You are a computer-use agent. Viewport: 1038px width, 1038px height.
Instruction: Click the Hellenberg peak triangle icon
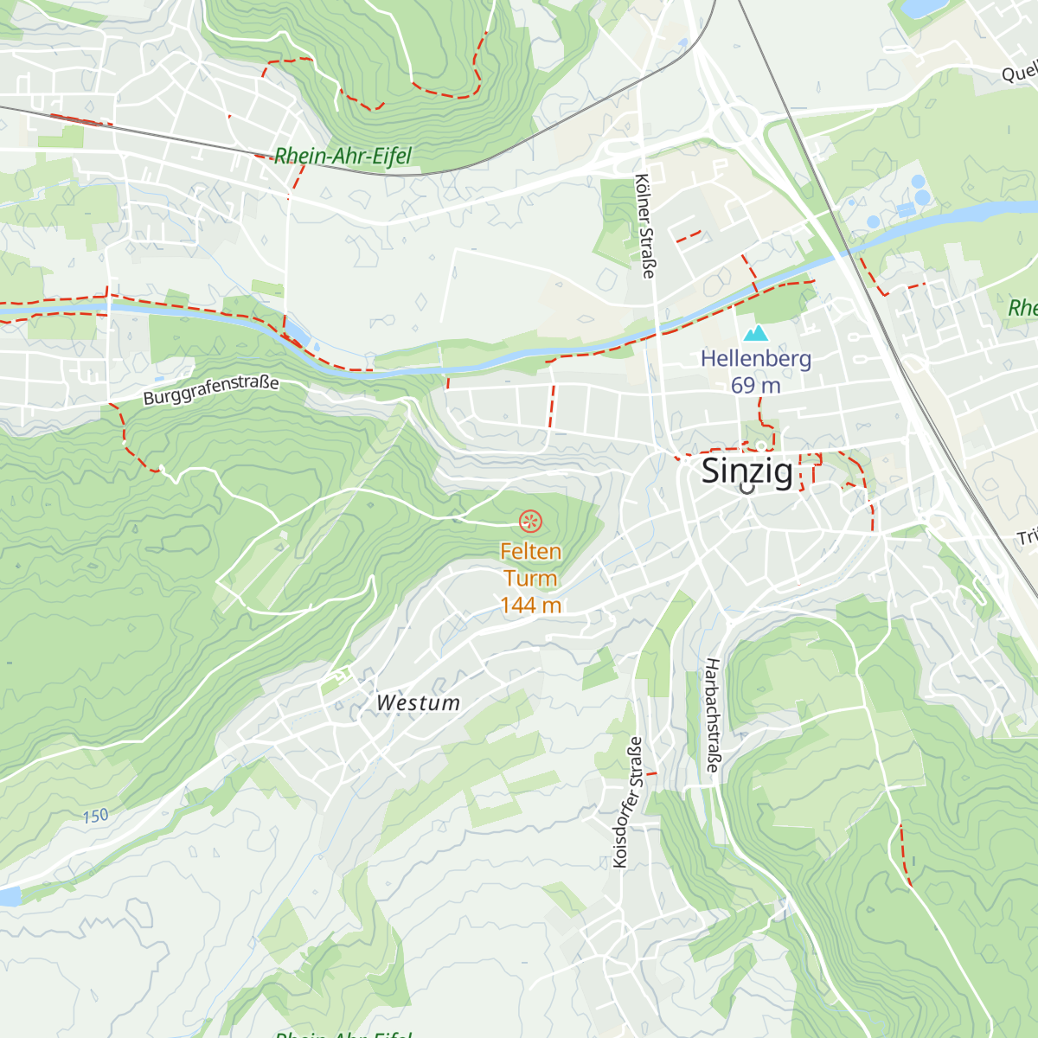tap(756, 333)
